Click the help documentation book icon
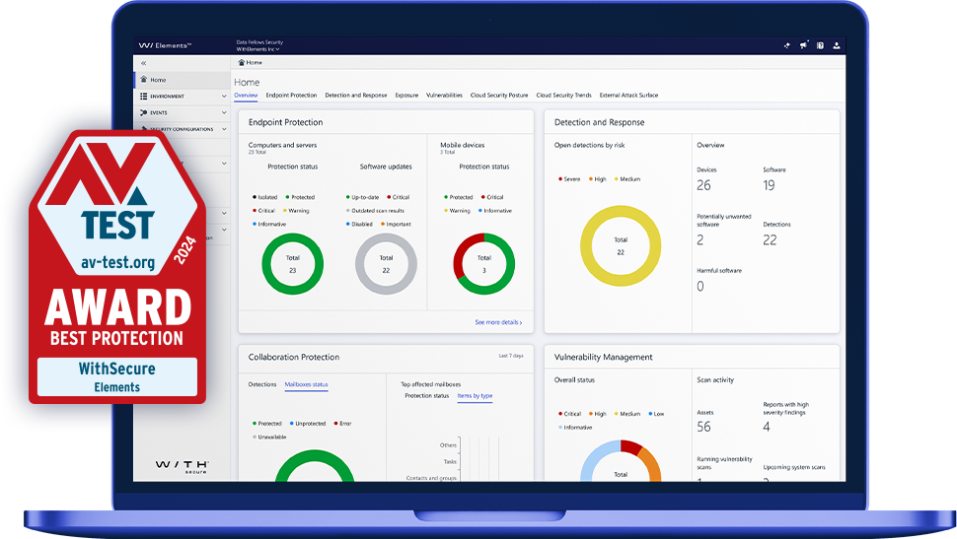Image resolution: width=957 pixels, height=539 pixels. 820,44
